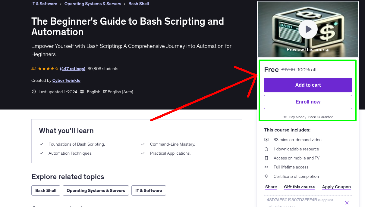Open Apply Coupon
This screenshot has height=207, width=365.
pyautogui.click(x=336, y=187)
